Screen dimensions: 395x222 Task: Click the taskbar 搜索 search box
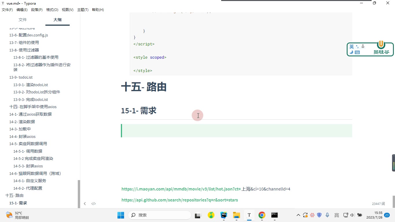[159, 215]
